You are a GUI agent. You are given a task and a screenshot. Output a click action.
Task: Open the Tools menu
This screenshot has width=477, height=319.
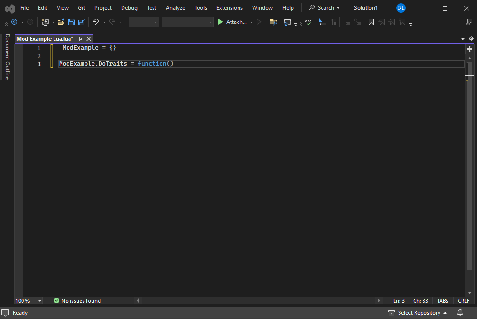click(200, 8)
